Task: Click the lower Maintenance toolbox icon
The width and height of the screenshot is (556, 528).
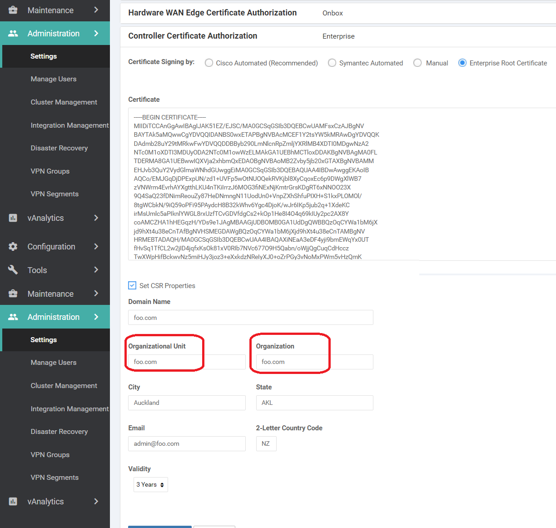Action: click(13, 294)
